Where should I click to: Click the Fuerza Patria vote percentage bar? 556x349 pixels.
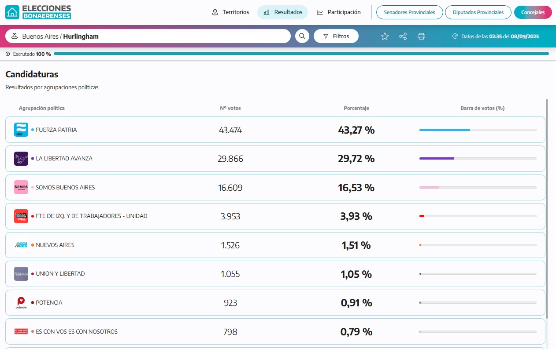[x=478, y=130]
